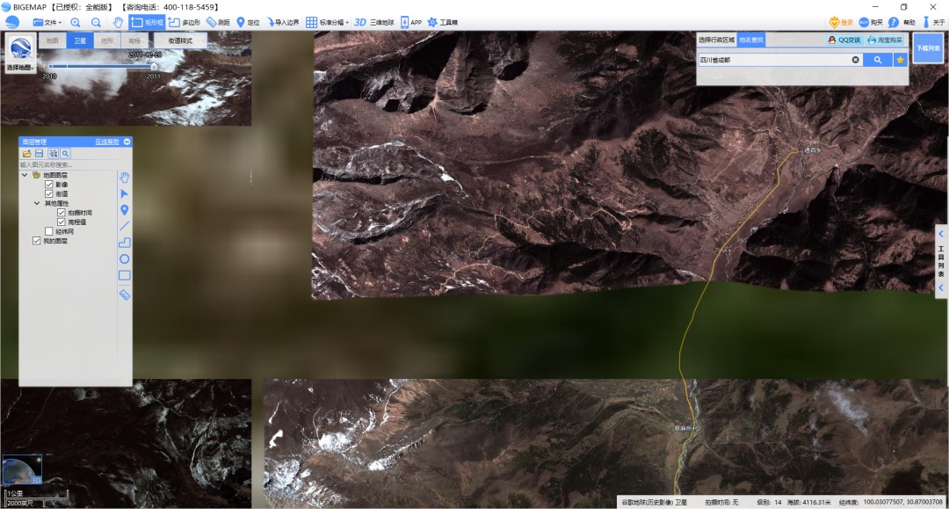Screen dimensions: 949x509
Task: Open the 在线帮助 online help link
Action: (106, 142)
